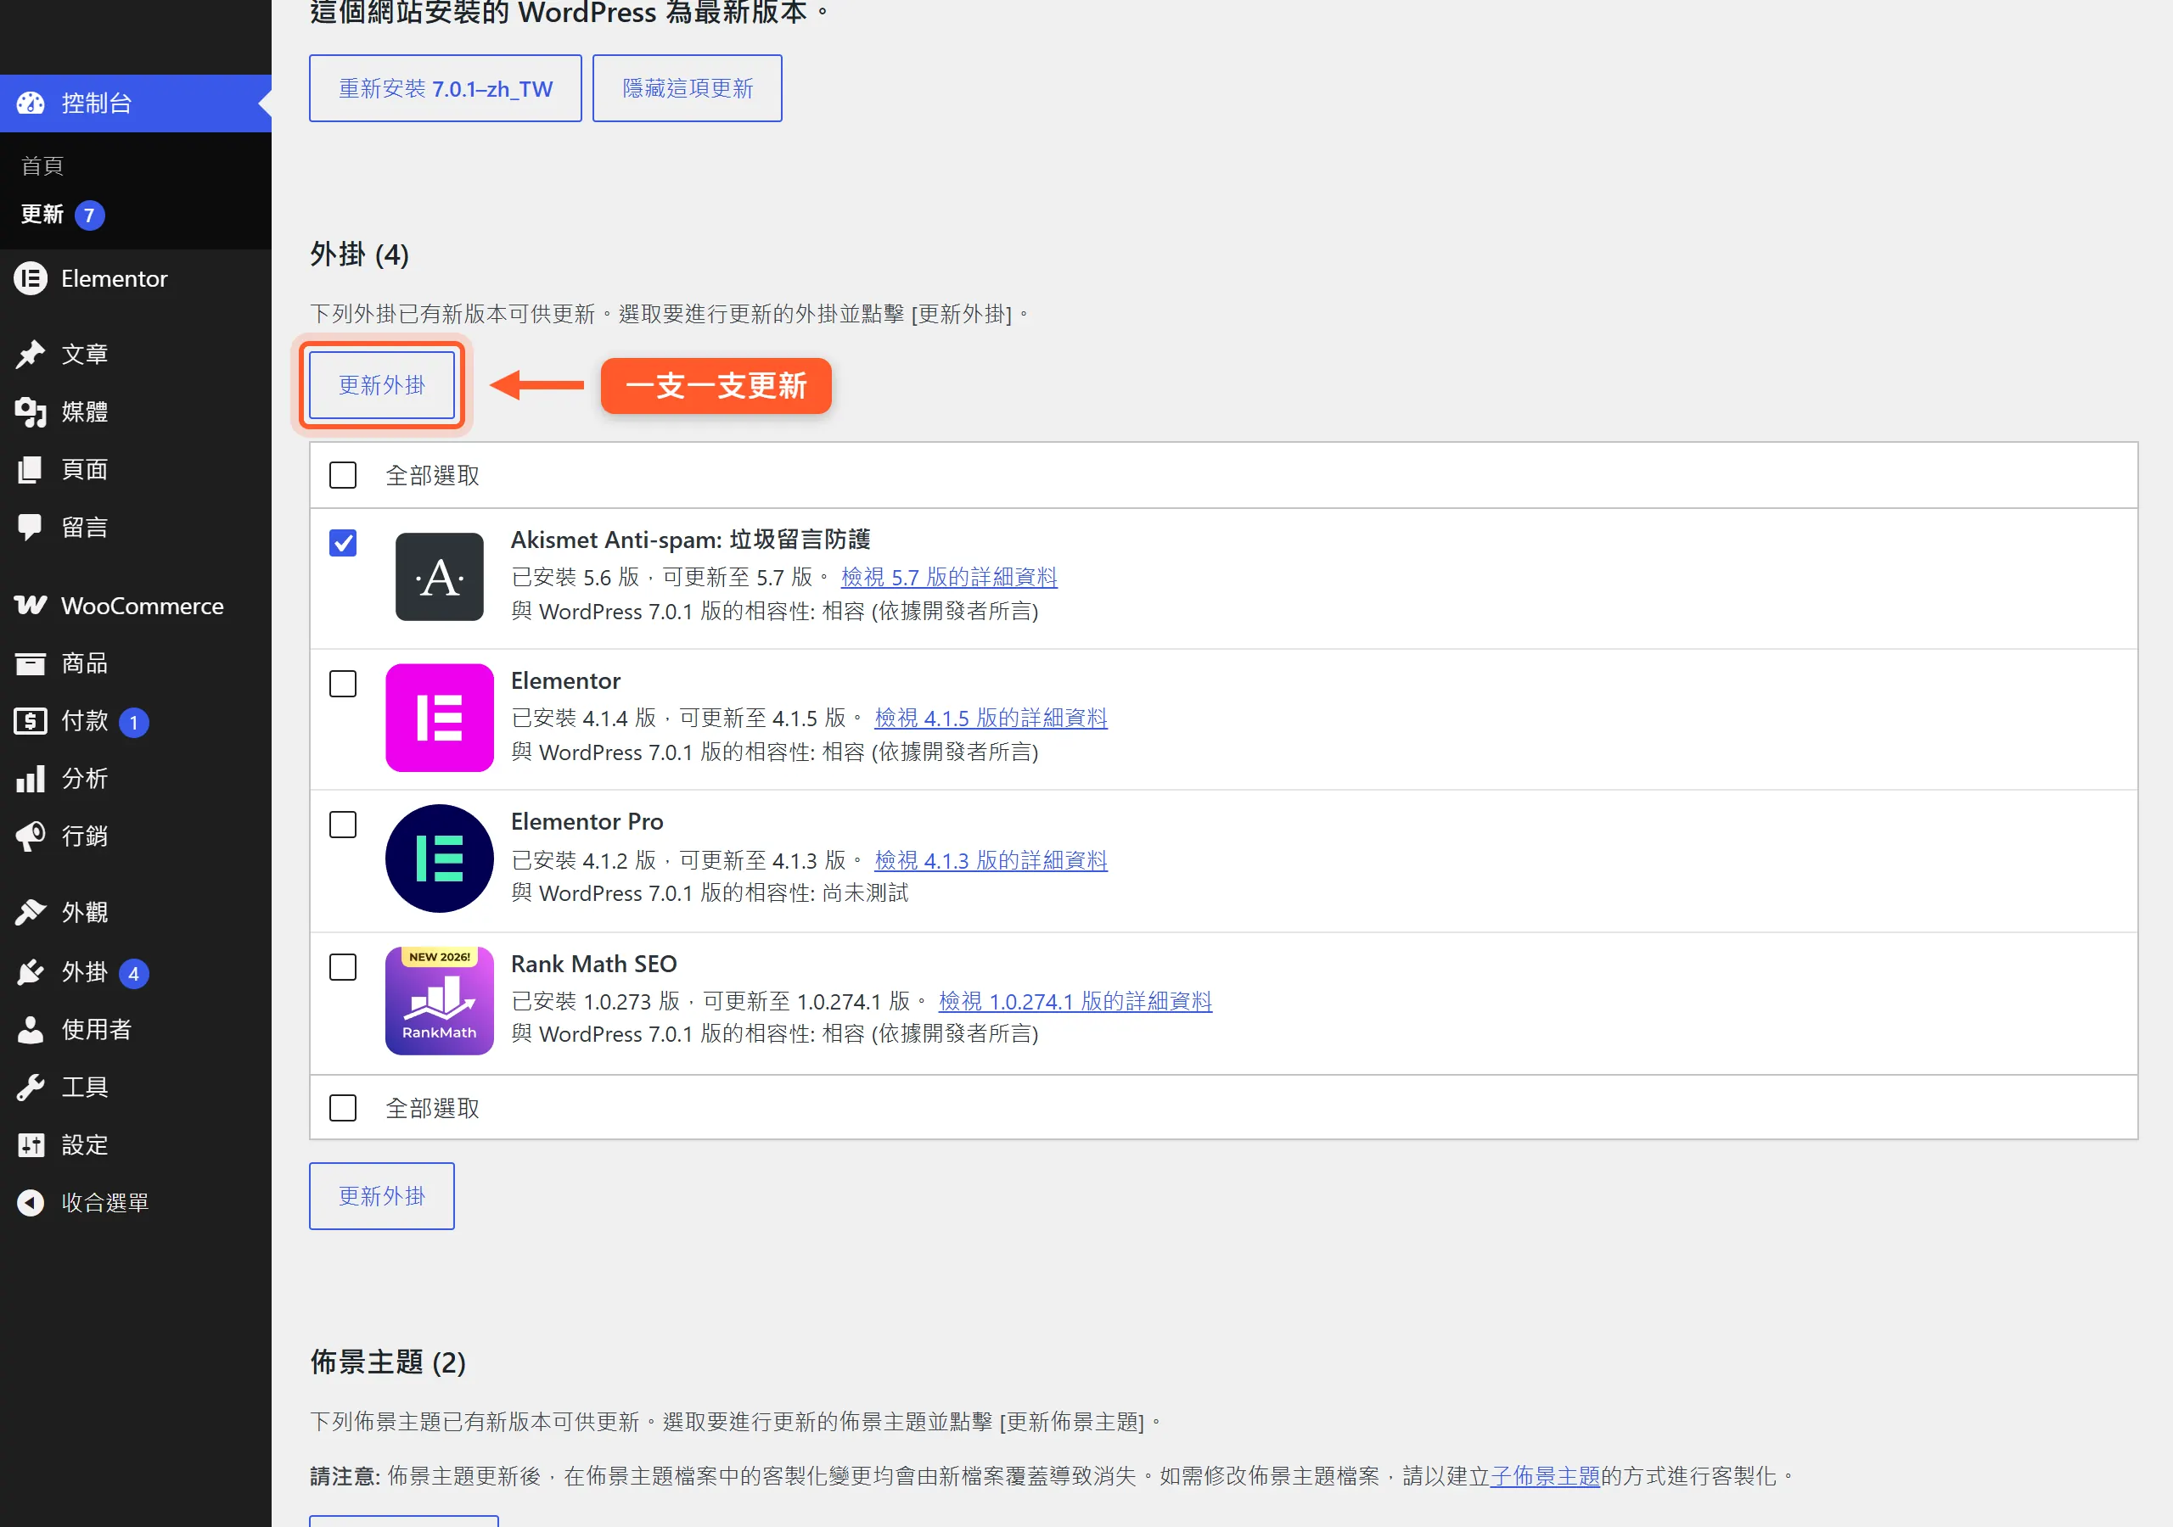2173x1527 pixels.
Task: Click the bottom 更新外掛 button
Action: 382,1196
